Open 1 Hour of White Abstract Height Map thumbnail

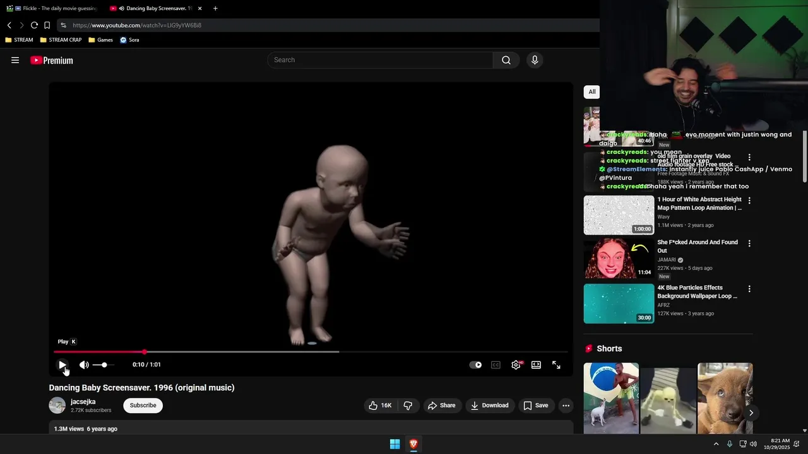point(619,215)
